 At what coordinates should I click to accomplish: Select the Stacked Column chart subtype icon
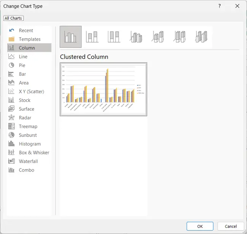(92, 37)
